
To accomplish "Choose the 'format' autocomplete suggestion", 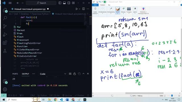I will pyautogui.click(x=50, y=30).
